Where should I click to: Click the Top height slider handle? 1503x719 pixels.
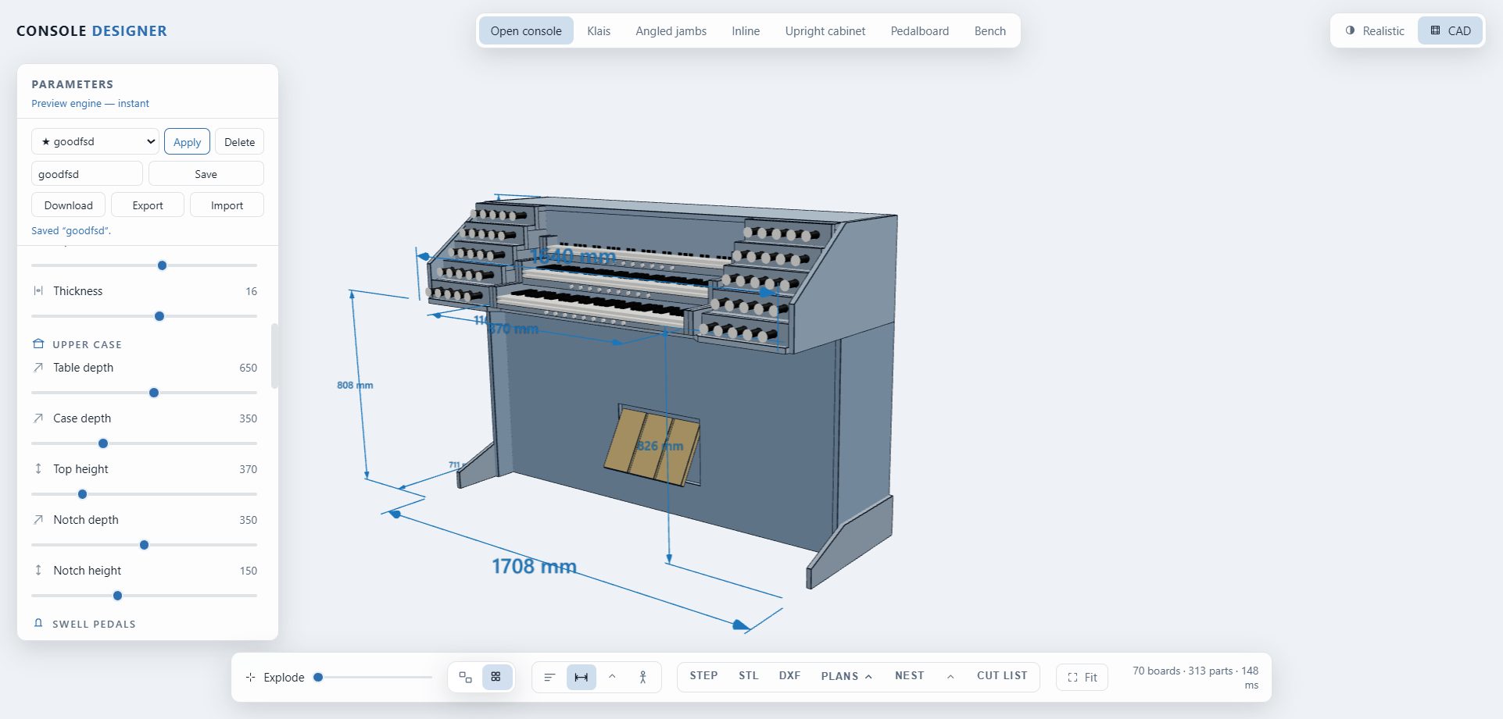point(82,494)
